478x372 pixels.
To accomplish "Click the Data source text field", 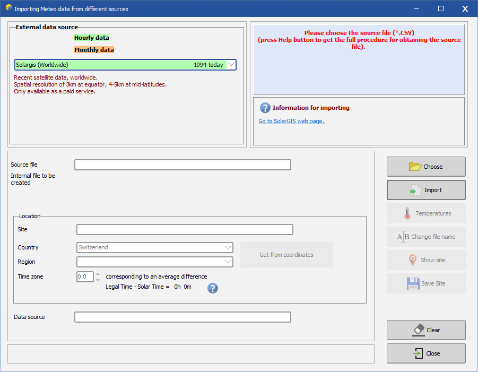I will [x=182, y=317].
